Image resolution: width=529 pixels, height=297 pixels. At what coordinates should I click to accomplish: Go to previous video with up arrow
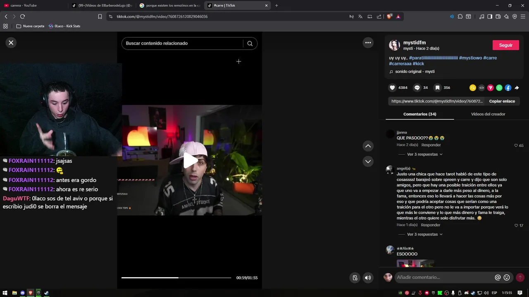(368, 146)
